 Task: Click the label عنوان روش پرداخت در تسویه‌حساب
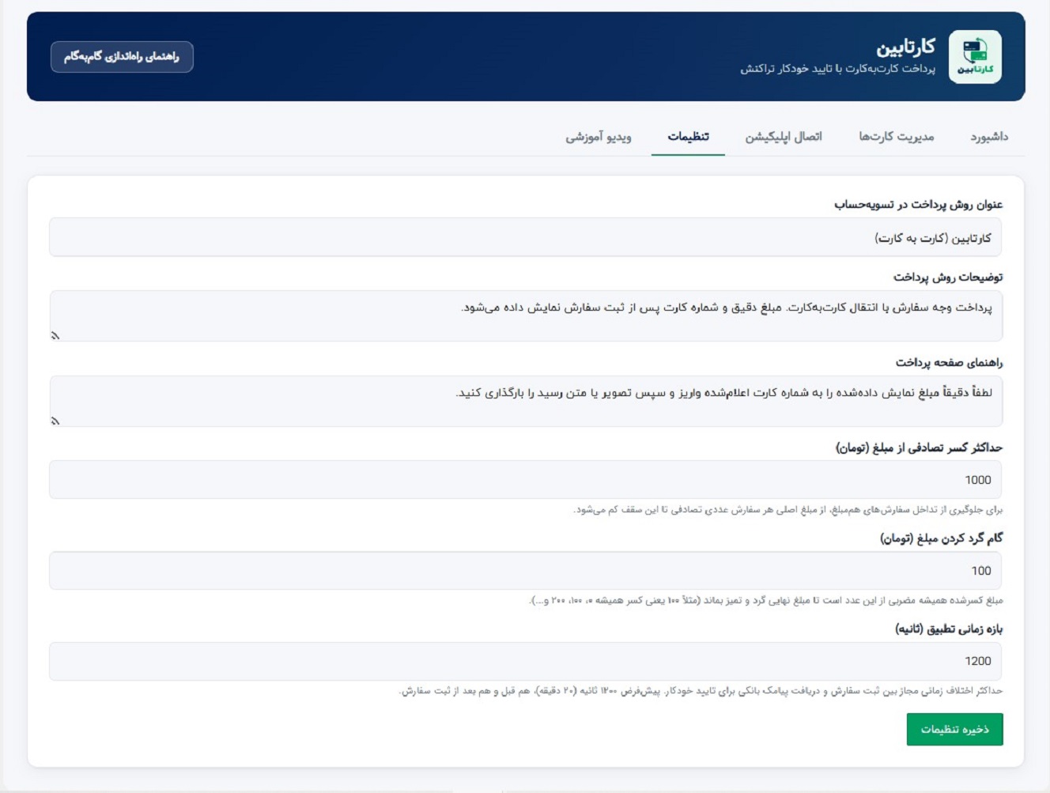pos(918,205)
